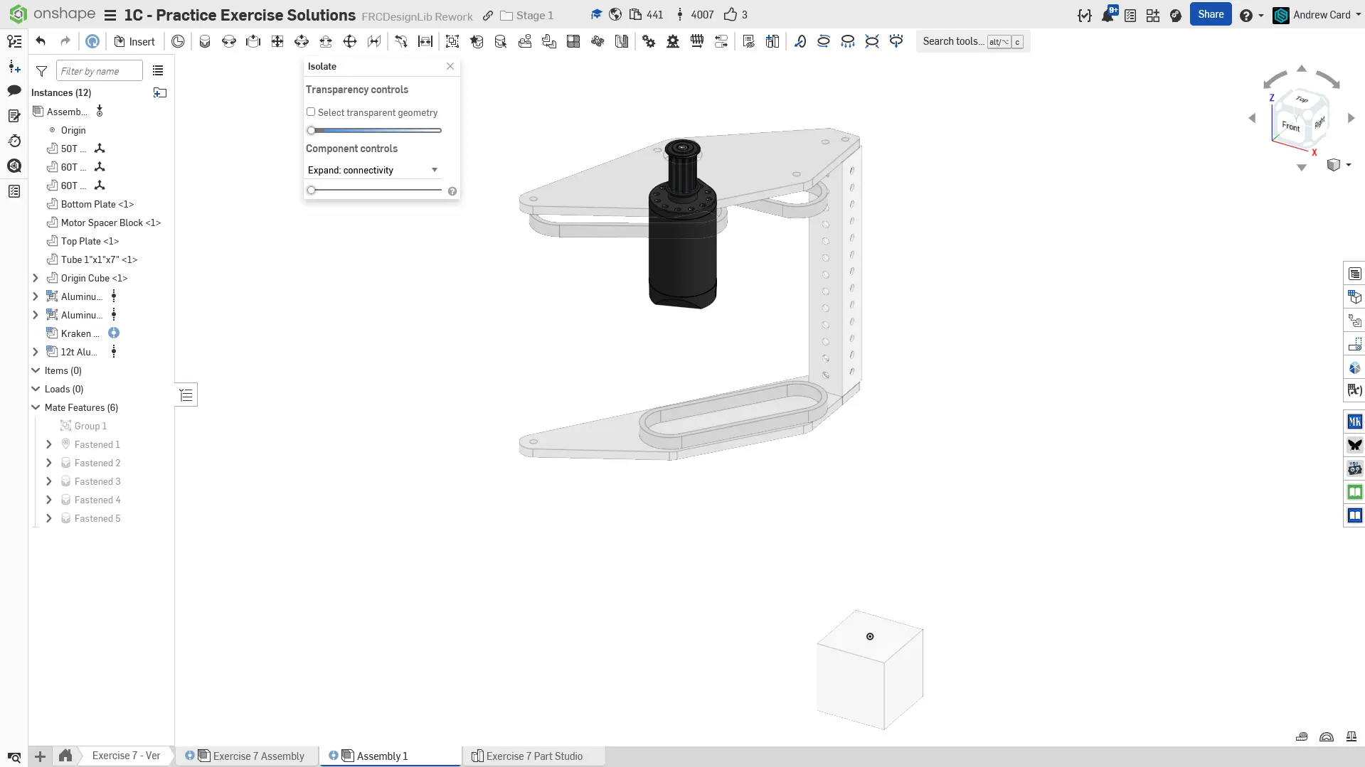Open the Insert parts dialog
The width and height of the screenshot is (1365, 767).
point(134,41)
